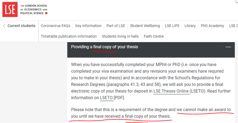This screenshot has width=238, height=123.
Task: Select LSE LIFE in navigation
Action: tap(172, 26)
